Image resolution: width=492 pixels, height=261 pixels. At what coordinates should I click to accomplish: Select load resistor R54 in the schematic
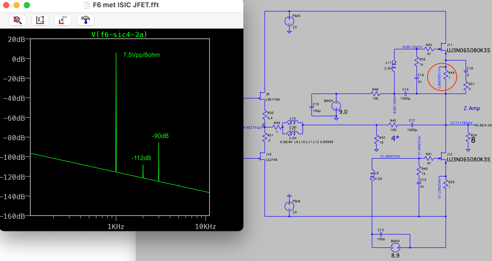point(468,138)
